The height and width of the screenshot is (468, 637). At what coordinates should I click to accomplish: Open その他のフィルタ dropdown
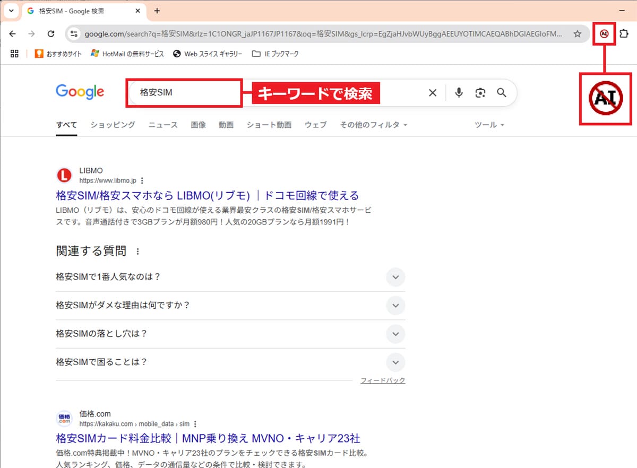point(374,125)
